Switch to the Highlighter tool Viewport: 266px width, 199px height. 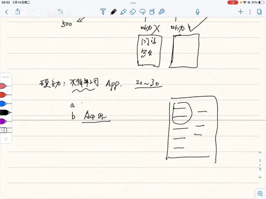click(x=123, y=12)
